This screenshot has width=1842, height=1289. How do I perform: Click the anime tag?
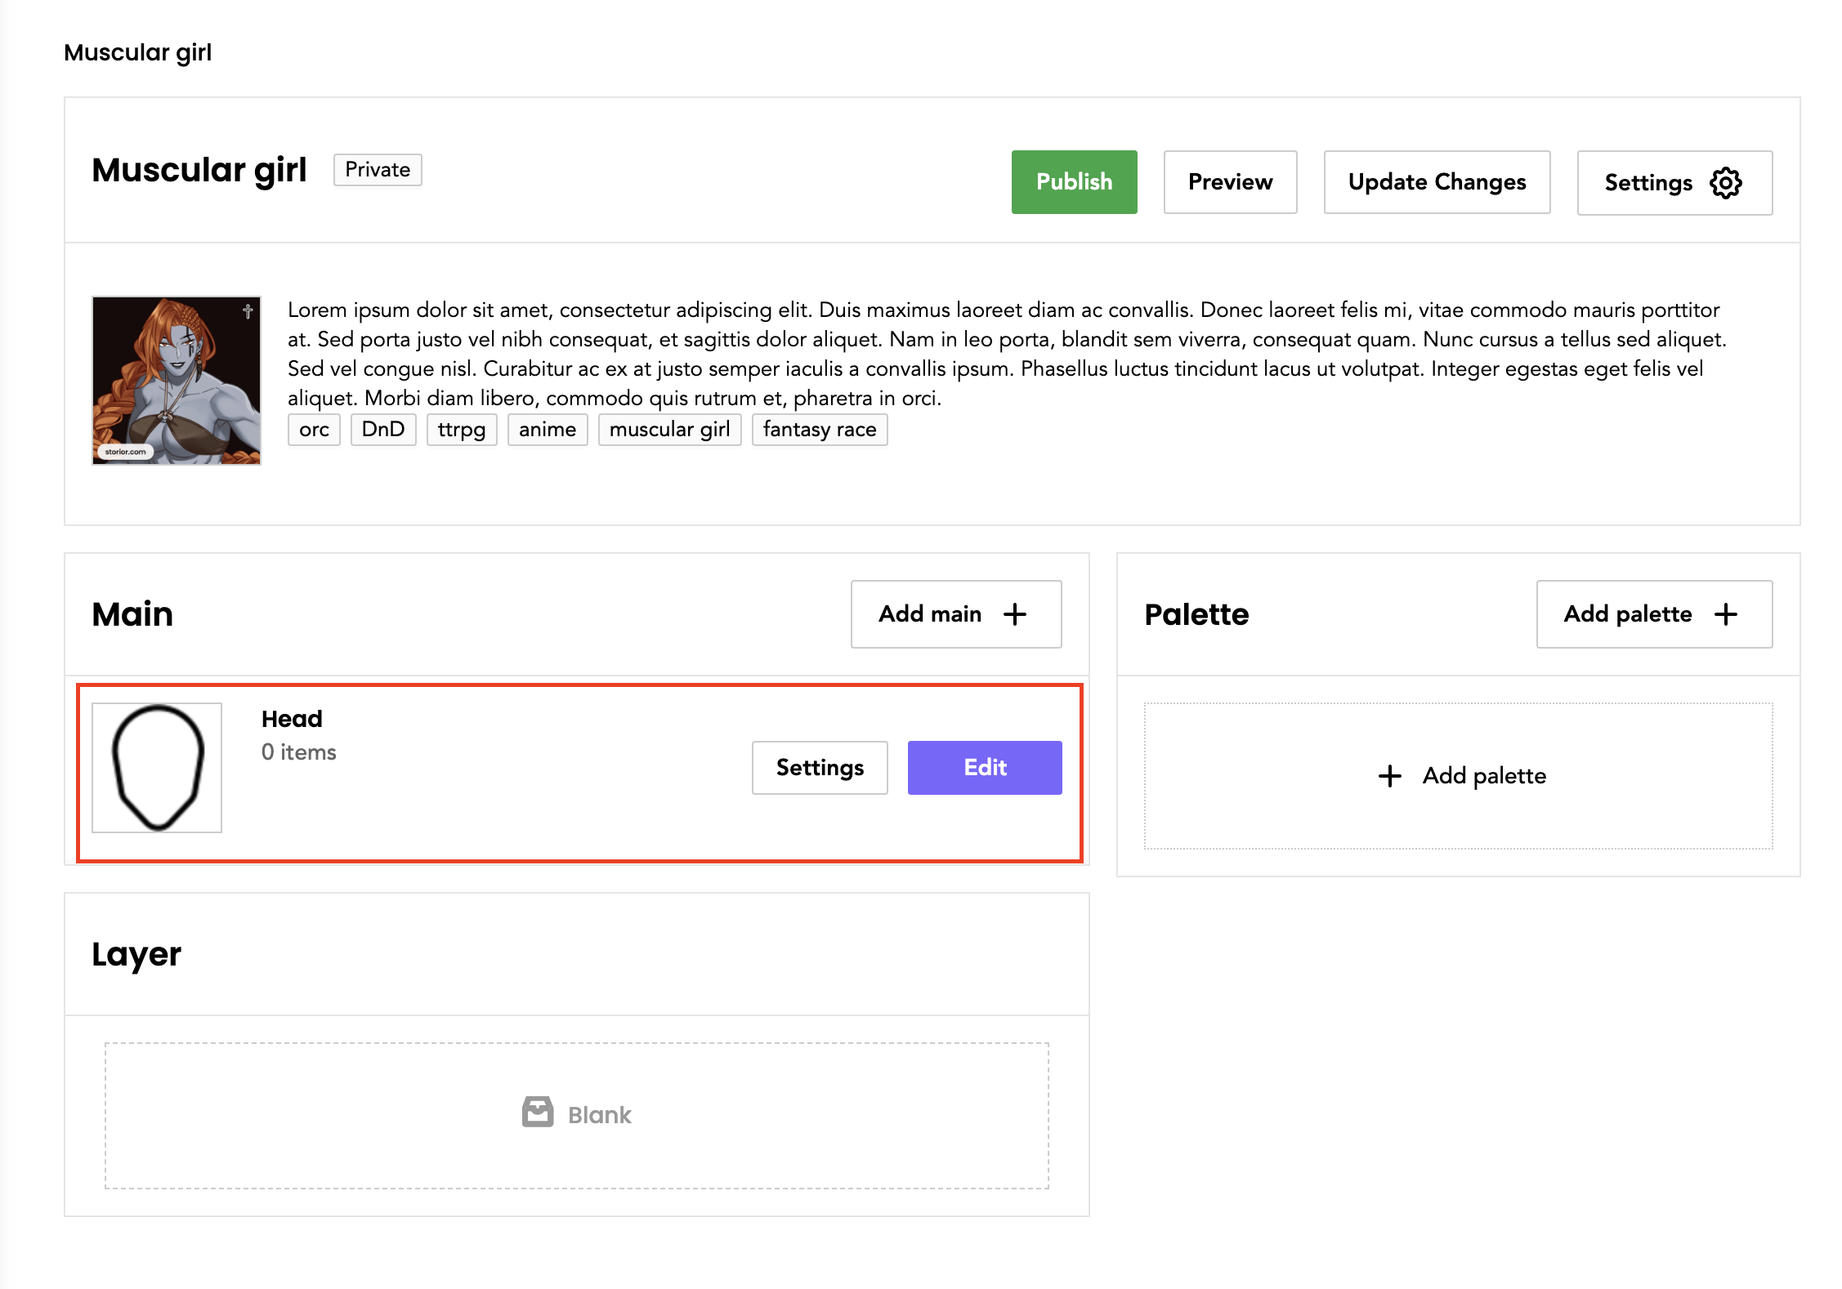[x=548, y=430]
